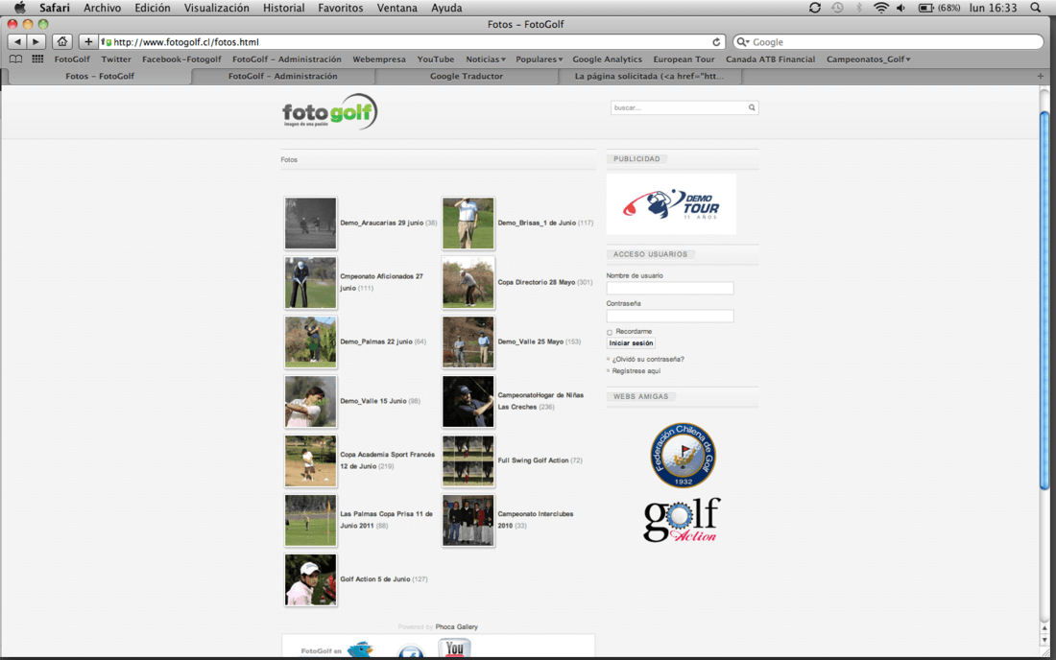The width and height of the screenshot is (1056, 660).
Task: Focus the Nombre de usuario field
Action: pyautogui.click(x=670, y=288)
